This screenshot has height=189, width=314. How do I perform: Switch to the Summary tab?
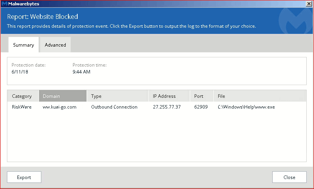pos(24,45)
